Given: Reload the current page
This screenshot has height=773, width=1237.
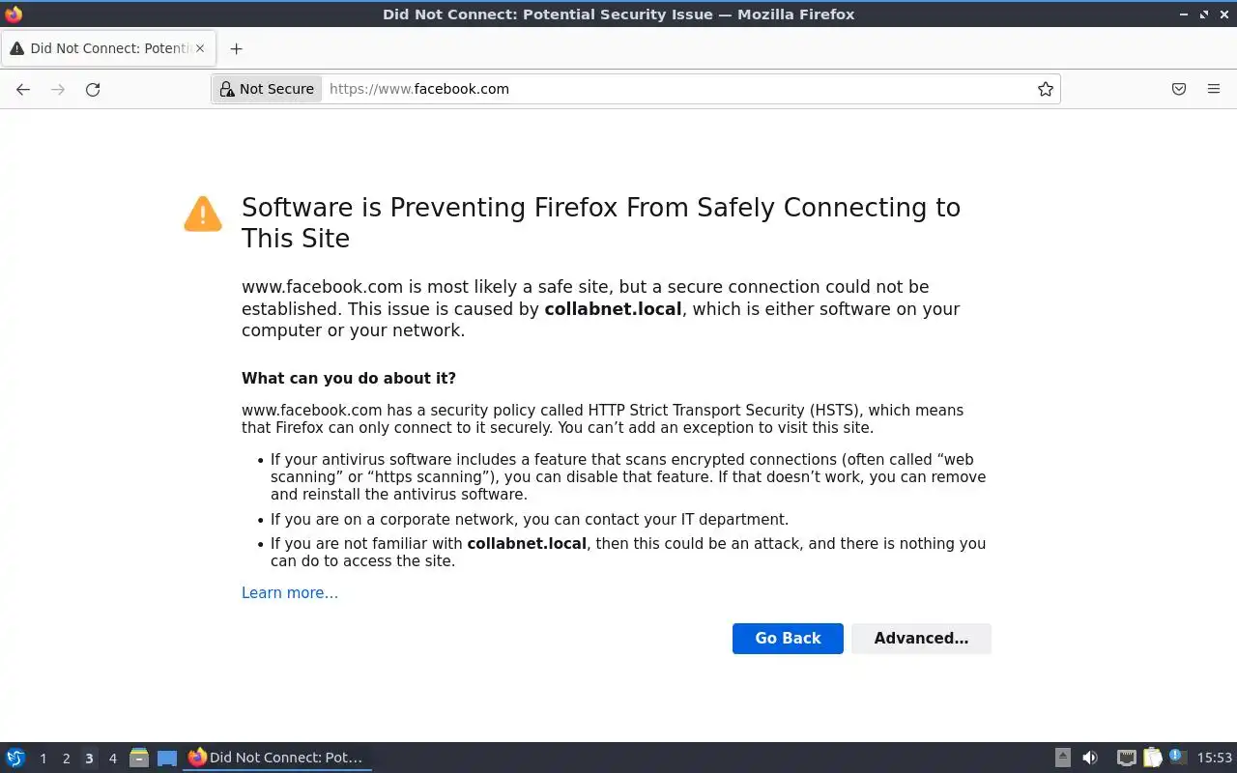Looking at the screenshot, I should point(93,89).
